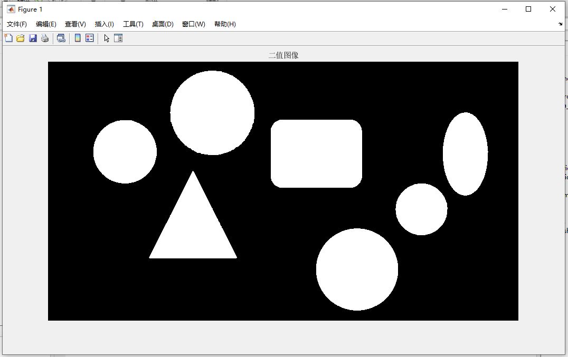Open the 桌面(D) menu
Viewport: 568px width, 357px height.
point(163,24)
